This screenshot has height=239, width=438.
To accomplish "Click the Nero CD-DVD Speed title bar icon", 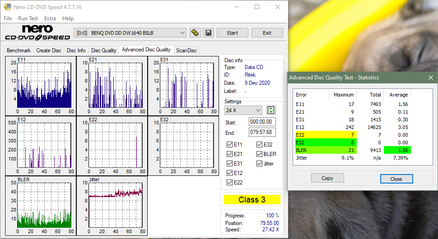I will click(x=8, y=7).
